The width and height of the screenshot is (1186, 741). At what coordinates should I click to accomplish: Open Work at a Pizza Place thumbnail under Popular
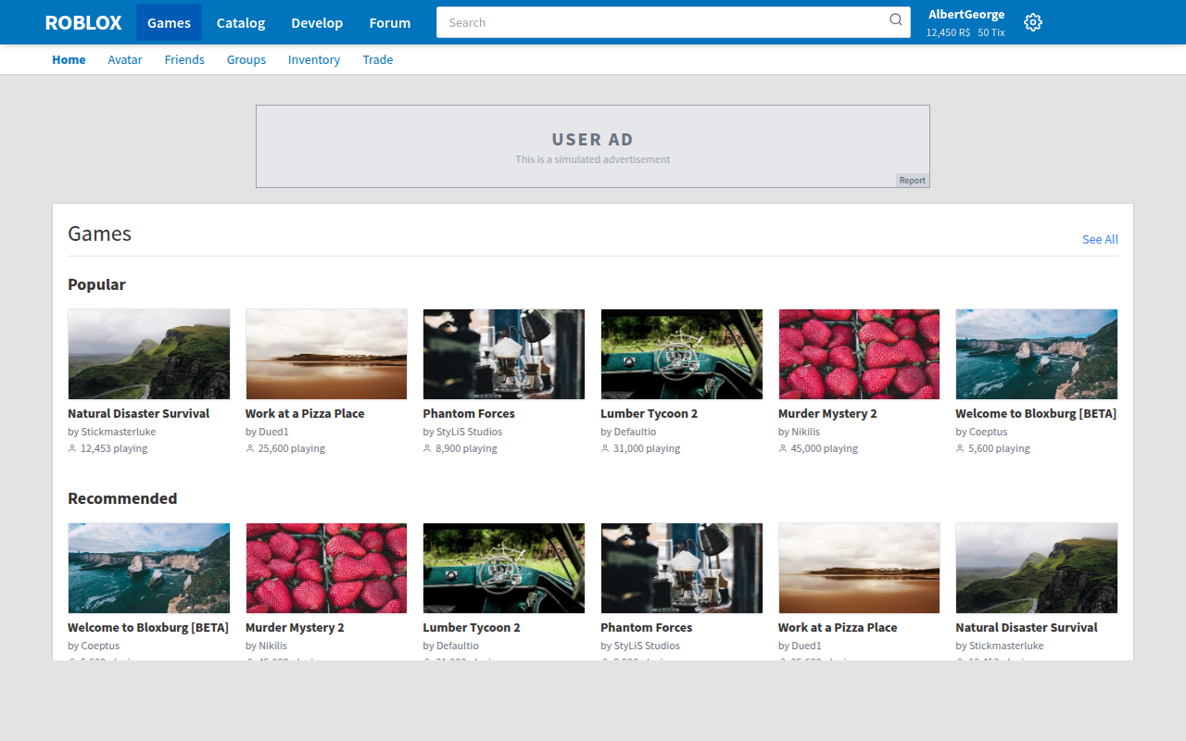(x=326, y=354)
